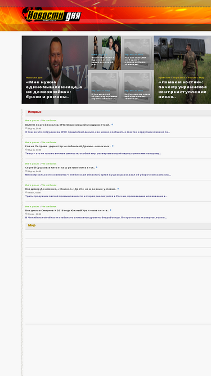Click the blue dot icon beside Сушков headline
The height and width of the screenshot is (376, 211).
(97, 167)
